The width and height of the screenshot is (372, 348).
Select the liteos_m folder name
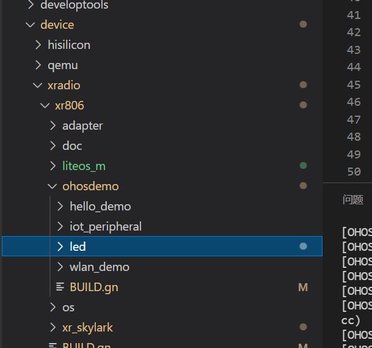84,166
